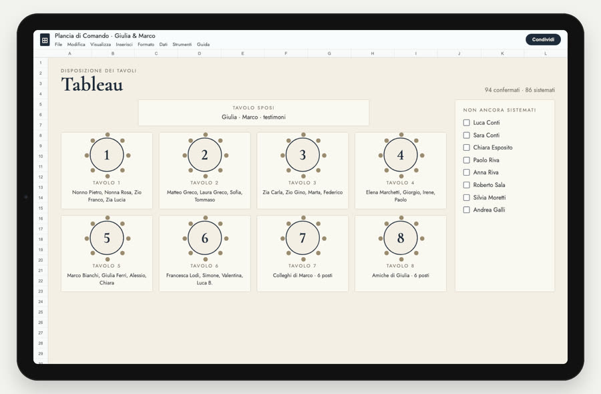
Task: Select the Tavolo 4 round table icon
Action: click(x=401, y=155)
